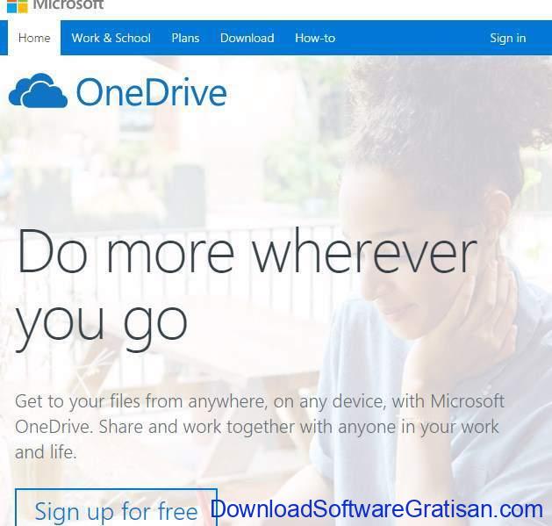This screenshot has width=552, height=526.
Task: Click the "you go" headline line
Action: 102,322
